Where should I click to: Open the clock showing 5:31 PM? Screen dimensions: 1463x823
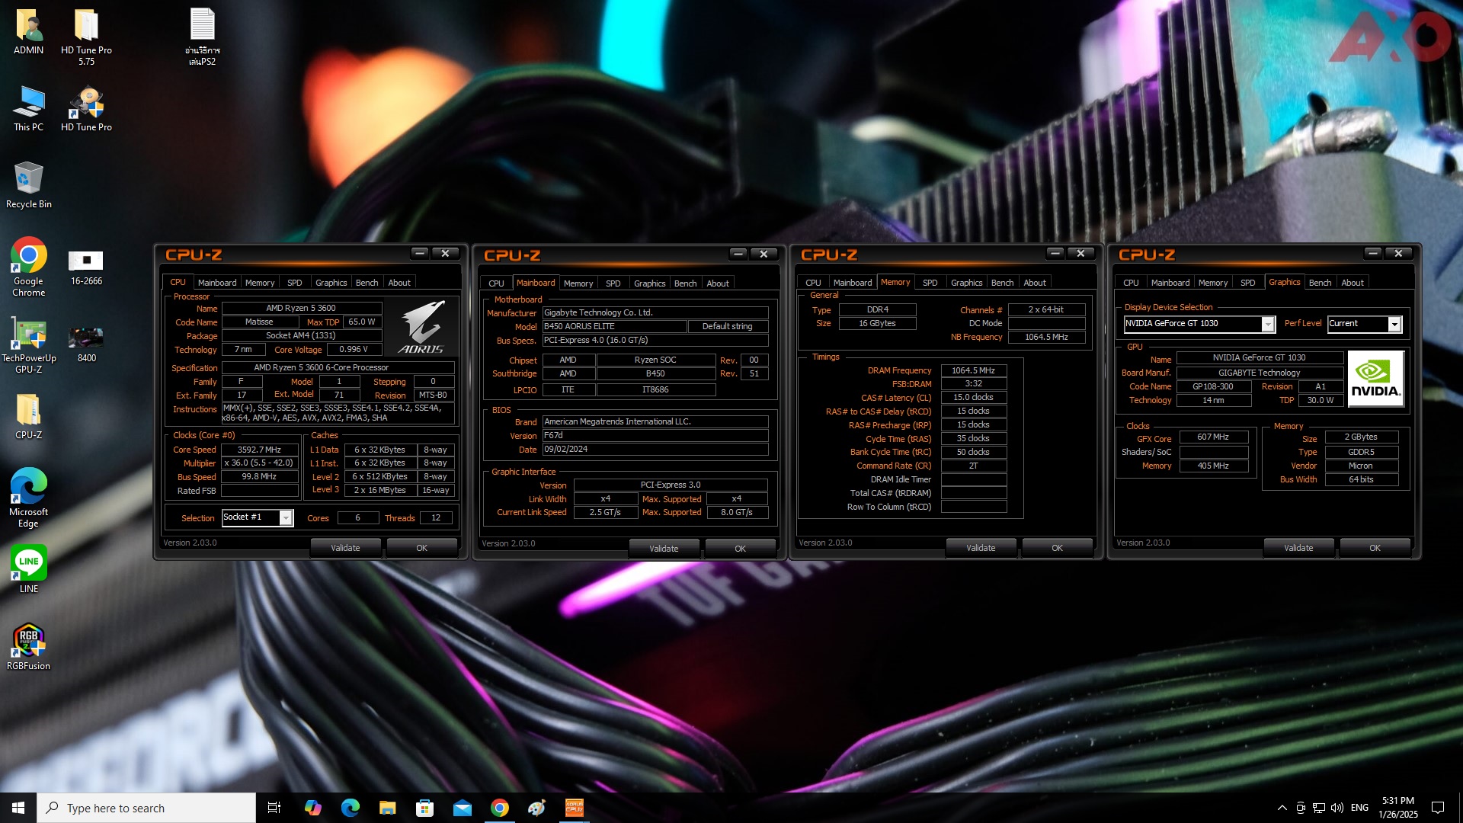[1398, 808]
